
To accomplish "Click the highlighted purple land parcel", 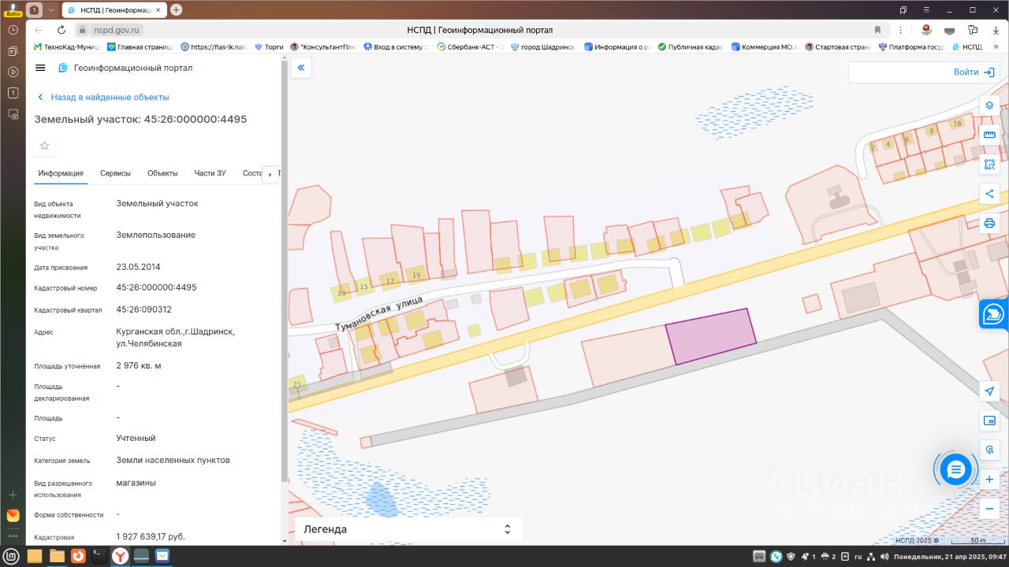I will 710,336.
